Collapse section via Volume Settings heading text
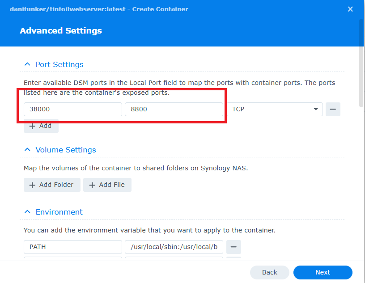The width and height of the screenshot is (365, 283). click(x=66, y=150)
